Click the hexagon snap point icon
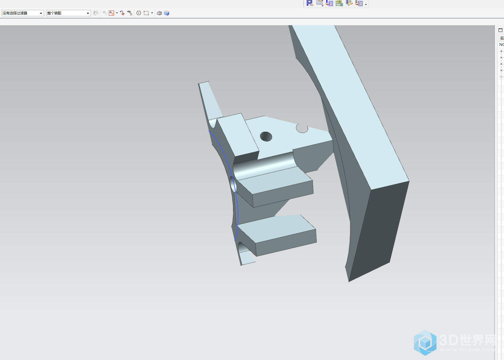The width and height of the screenshot is (504, 360). (x=139, y=13)
